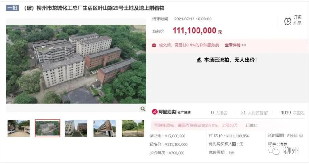Click the WeChat logo watermark icon
The image size is (309, 164).
pos(274,151)
